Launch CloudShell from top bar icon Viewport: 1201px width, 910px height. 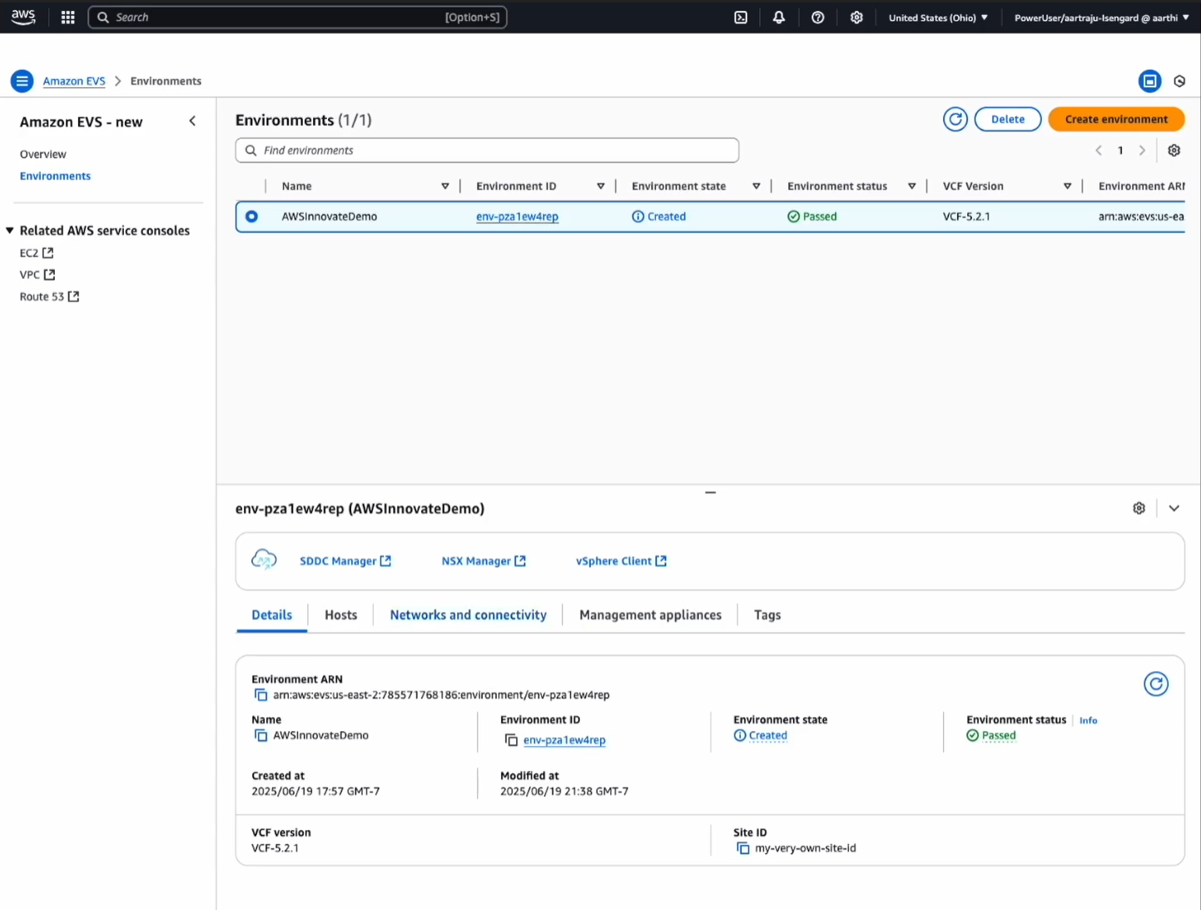coord(741,17)
